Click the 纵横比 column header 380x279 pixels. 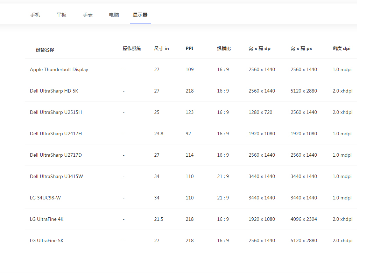(x=224, y=48)
